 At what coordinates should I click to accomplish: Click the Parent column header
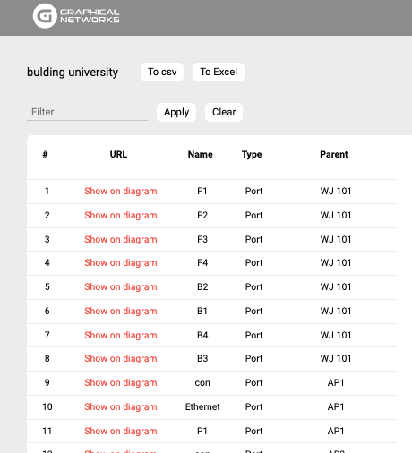click(x=334, y=154)
